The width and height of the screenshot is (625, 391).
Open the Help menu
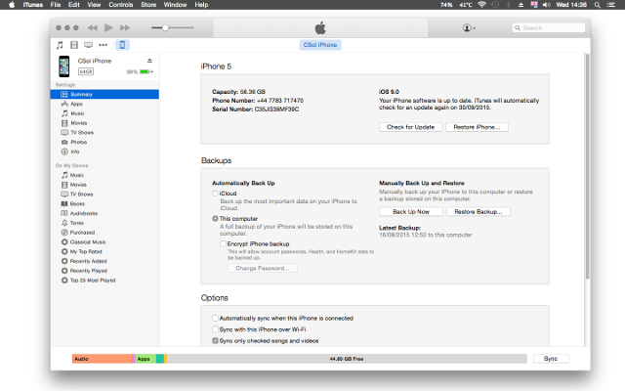point(201,5)
